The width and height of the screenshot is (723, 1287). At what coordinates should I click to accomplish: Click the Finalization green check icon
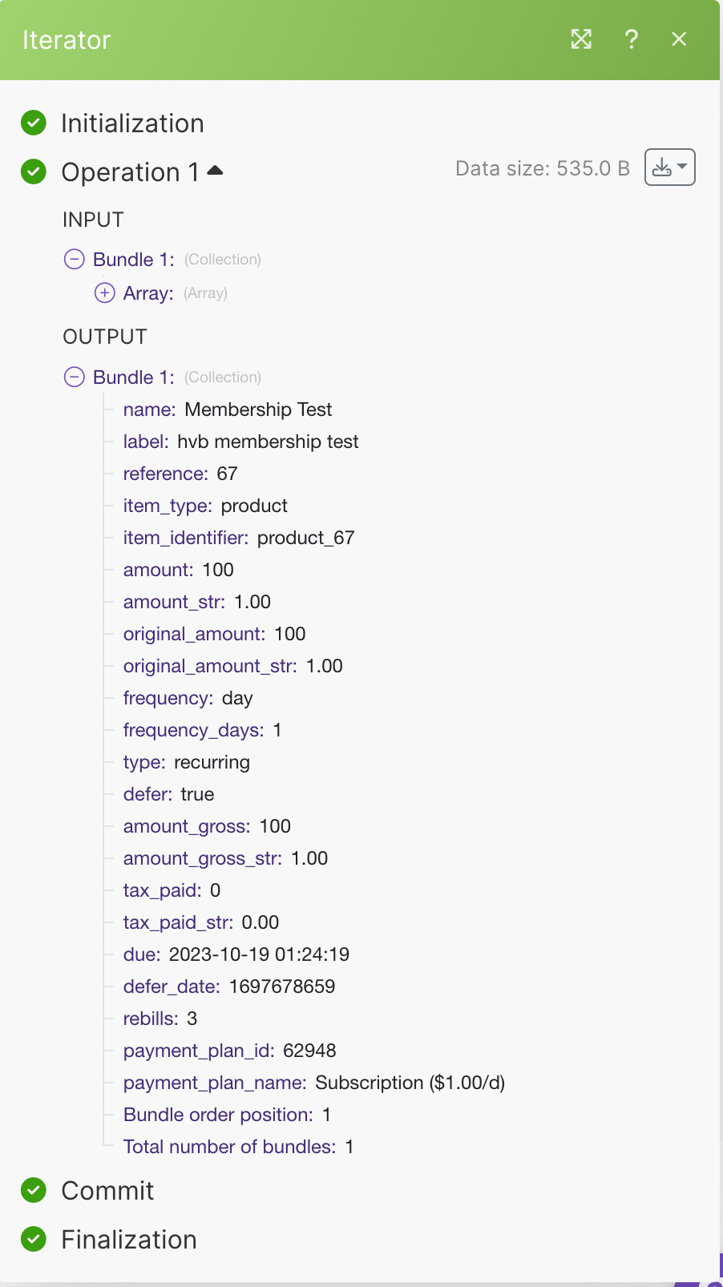click(34, 1239)
